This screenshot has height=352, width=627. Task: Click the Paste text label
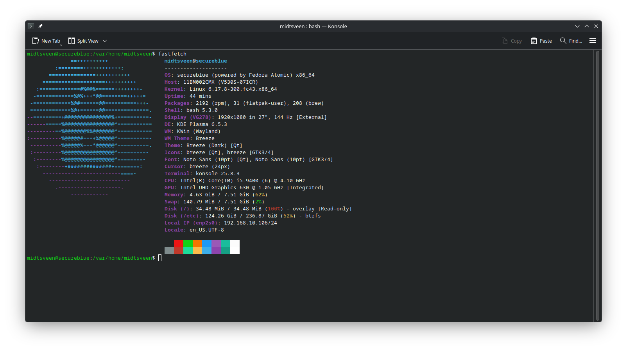[546, 41]
